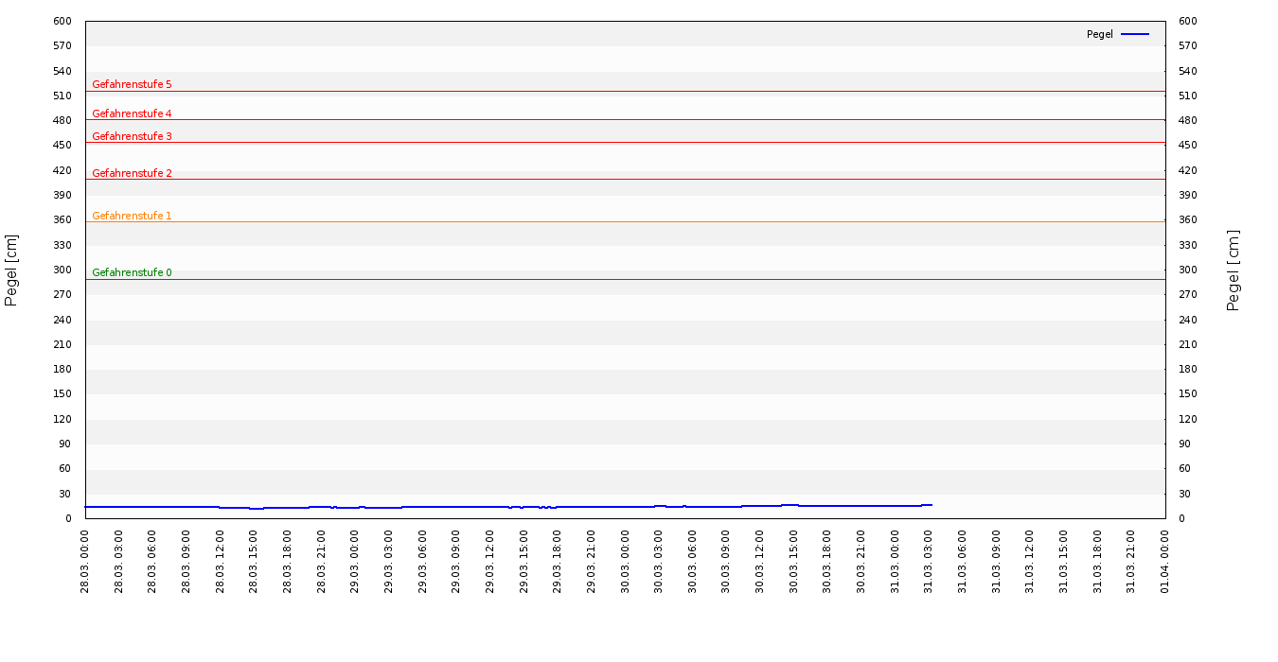The width and height of the screenshot is (1278, 662).
Task: Select the 30.03. 00:00 time axis label
Action: [x=626, y=561]
